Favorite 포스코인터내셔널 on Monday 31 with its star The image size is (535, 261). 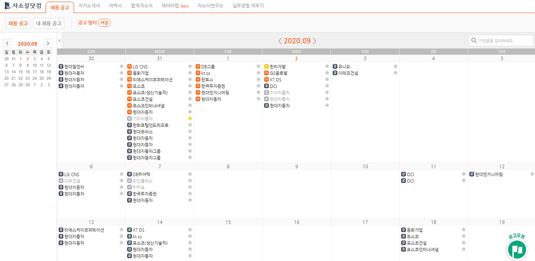click(x=190, y=106)
